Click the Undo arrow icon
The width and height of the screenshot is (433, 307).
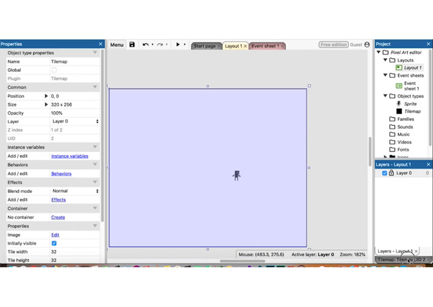coord(145,44)
